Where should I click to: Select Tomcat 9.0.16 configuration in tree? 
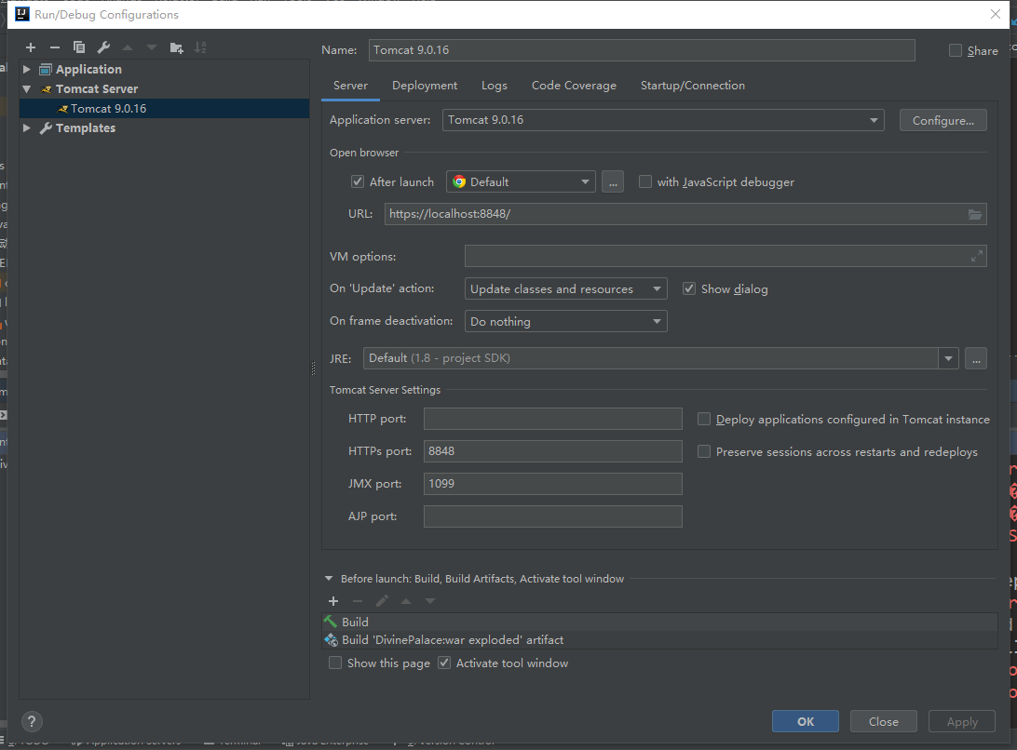pyautogui.click(x=165, y=108)
